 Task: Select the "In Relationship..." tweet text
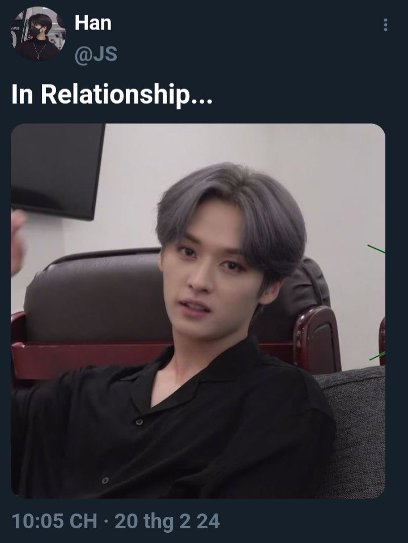112,95
